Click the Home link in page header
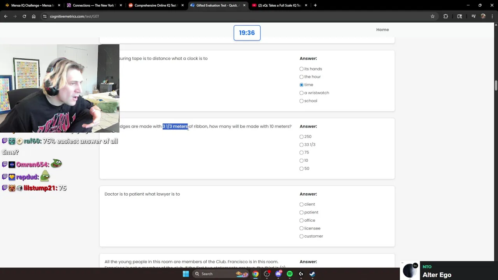Viewport: 498px width, 280px height. pos(382,30)
